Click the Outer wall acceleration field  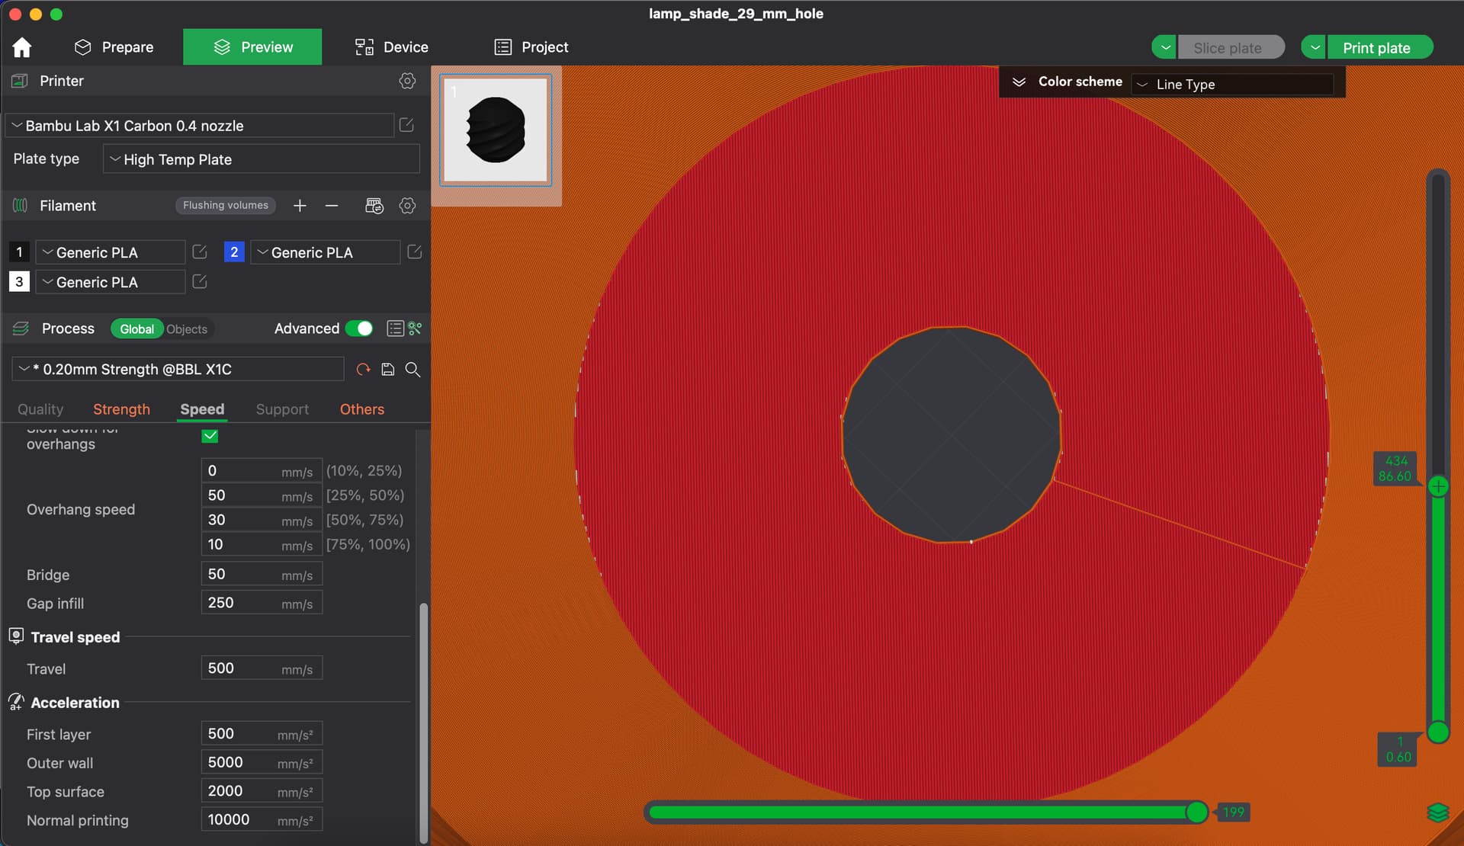coord(262,763)
